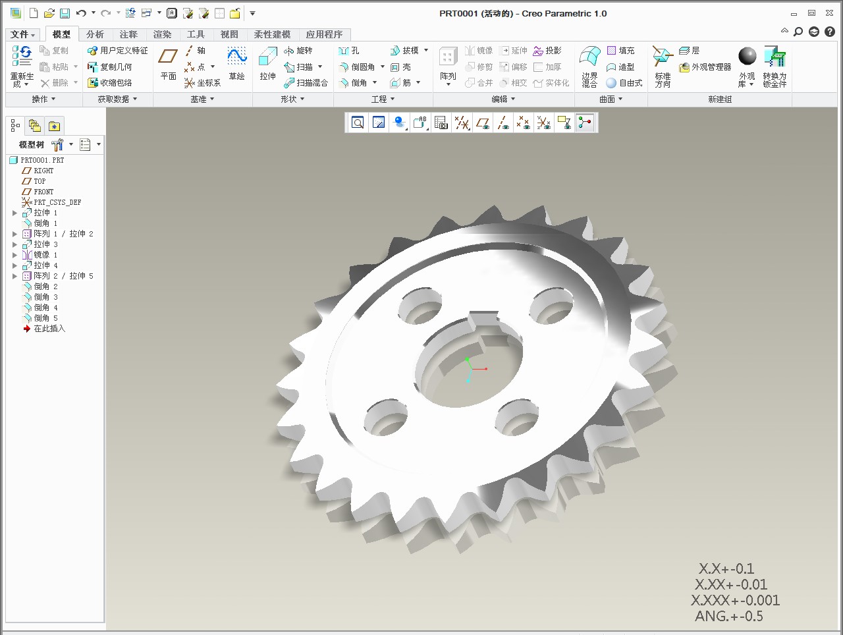Image resolution: width=843 pixels, height=635 pixels.
Task: Click the Regenerate (重新生成) icon
Action: coord(22,67)
